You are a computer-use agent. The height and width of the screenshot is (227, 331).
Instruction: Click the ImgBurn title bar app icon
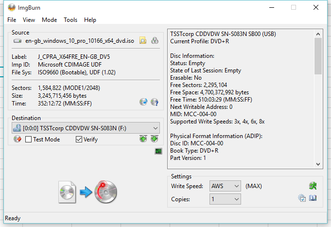click(x=12, y=8)
